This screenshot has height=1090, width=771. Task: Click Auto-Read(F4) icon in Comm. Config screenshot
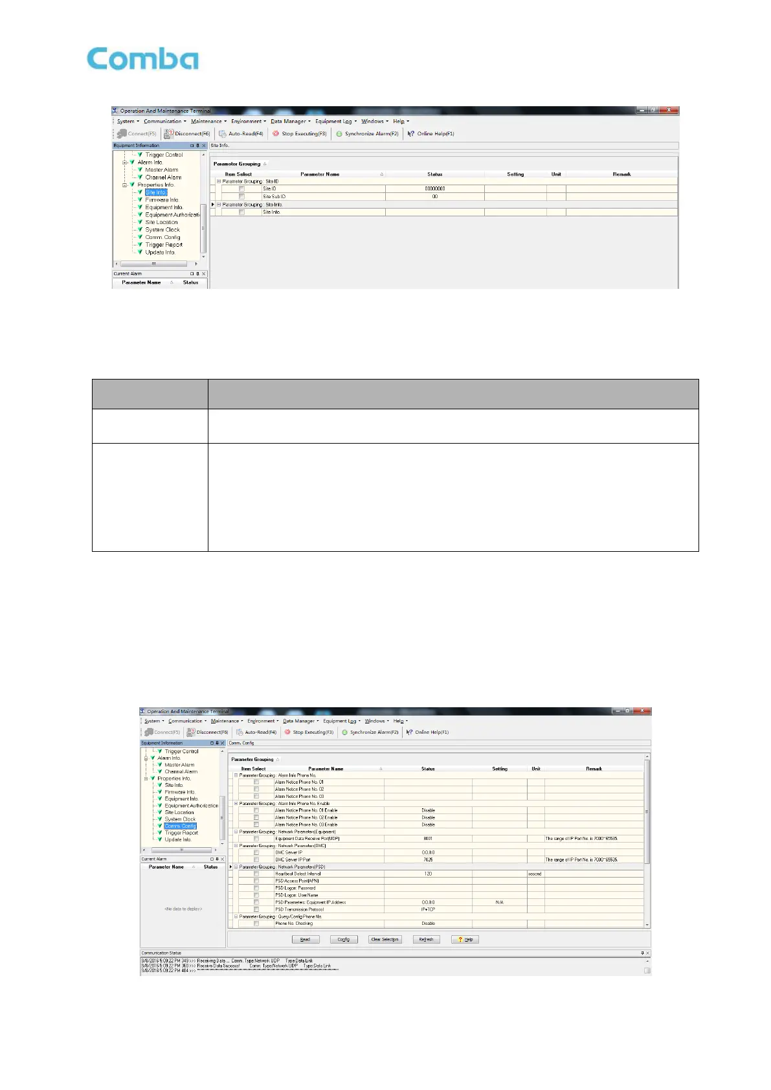click(x=240, y=732)
